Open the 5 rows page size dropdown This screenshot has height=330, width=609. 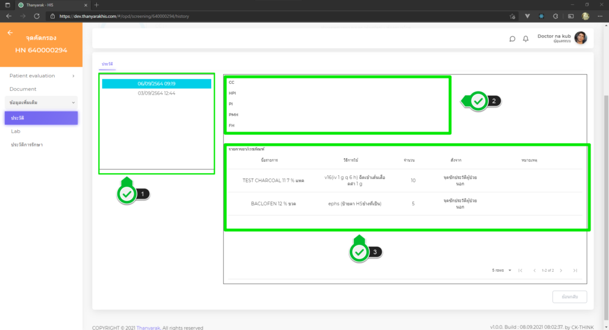coord(501,271)
